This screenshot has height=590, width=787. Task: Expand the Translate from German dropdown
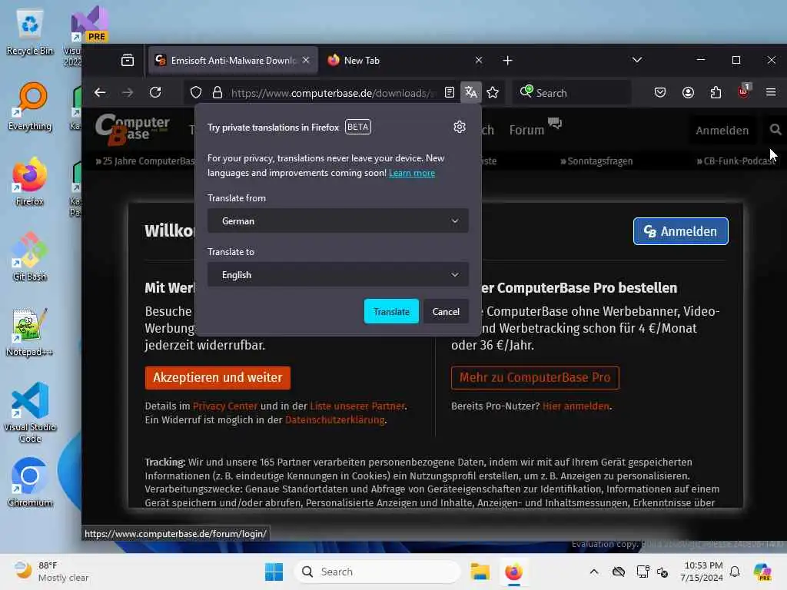[338, 220]
